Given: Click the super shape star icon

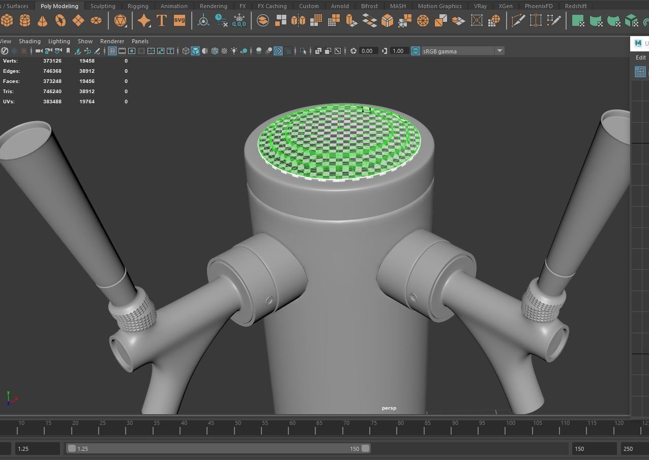Looking at the screenshot, I should (144, 20).
